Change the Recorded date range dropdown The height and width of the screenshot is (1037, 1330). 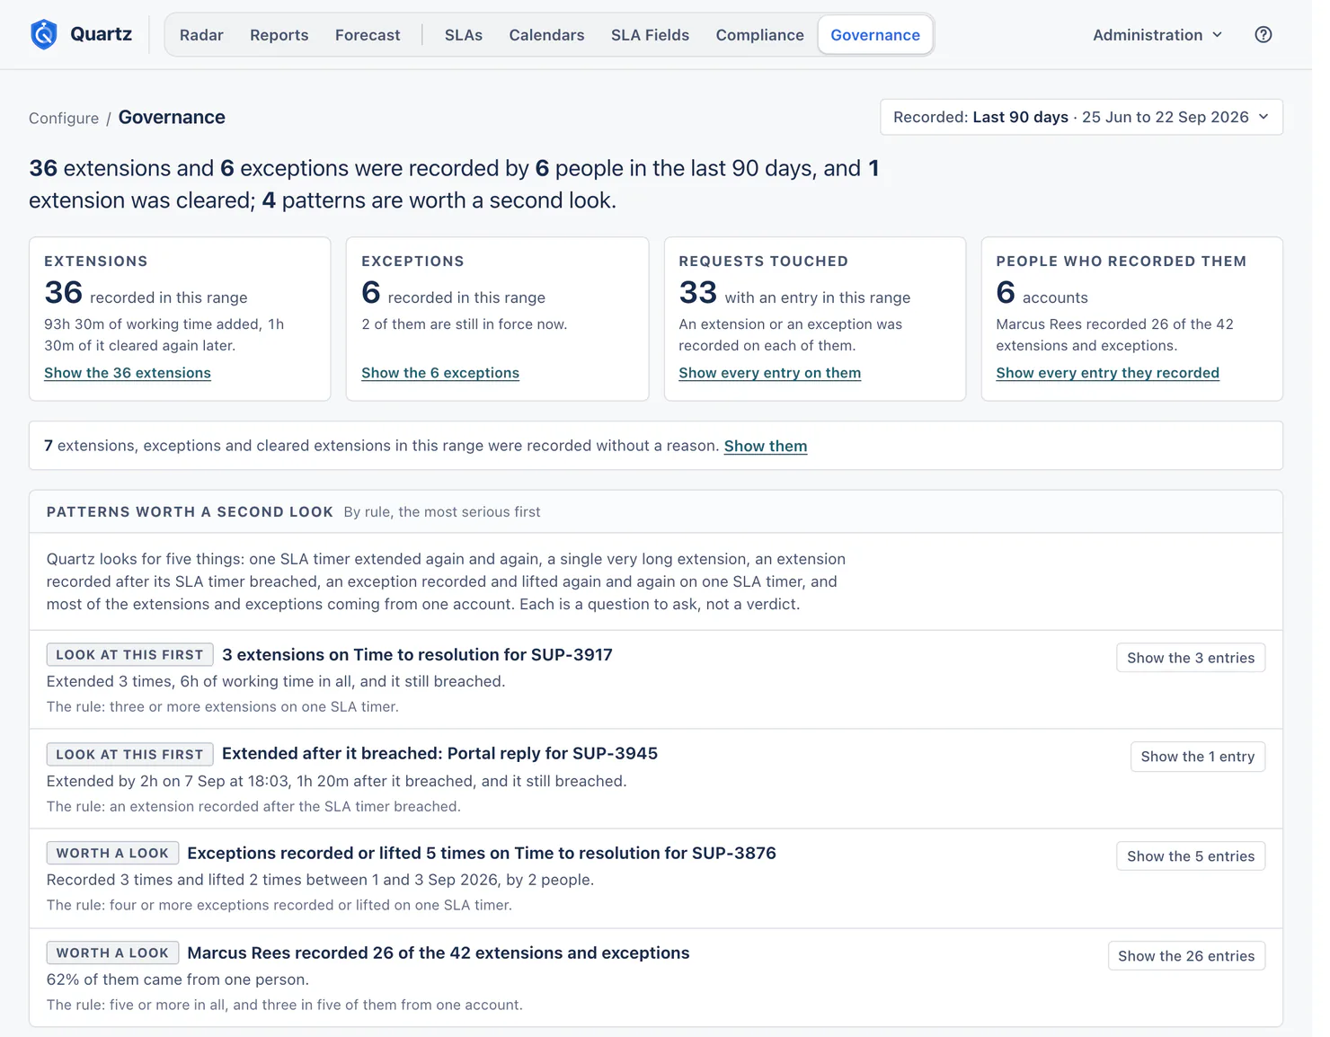coord(1081,117)
